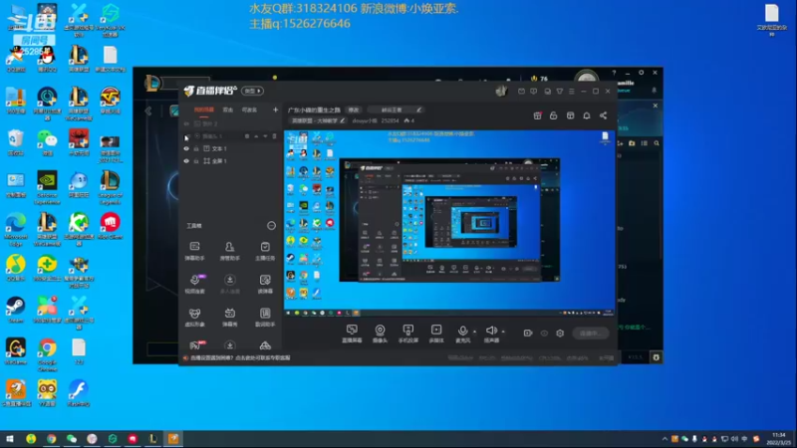797x448 pixels.
Task: Open WeChat from the taskbar
Action: pyautogui.click(x=72, y=439)
